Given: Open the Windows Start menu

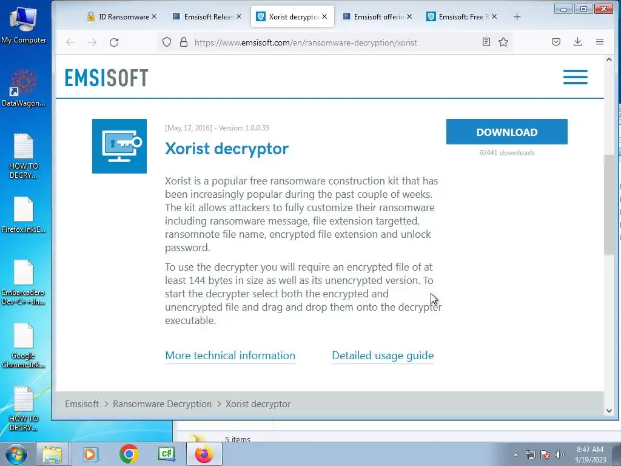Looking at the screenshot, I should [16, 454].
